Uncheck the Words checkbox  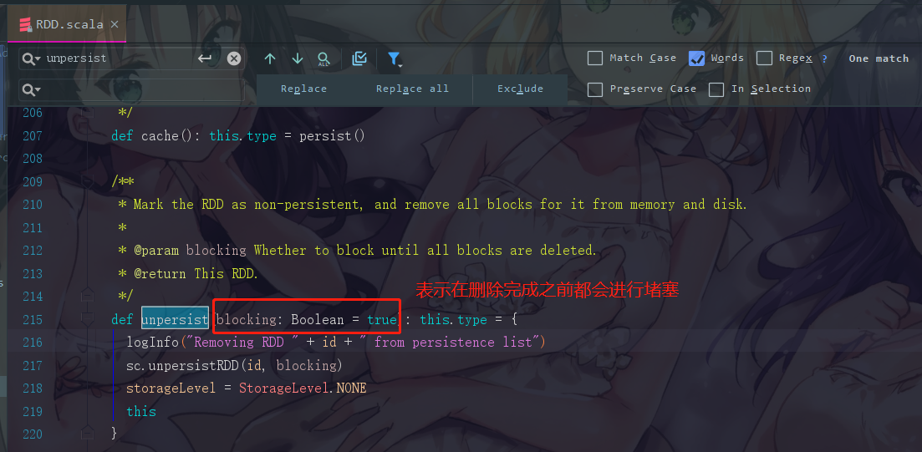(x=697, y=58)
